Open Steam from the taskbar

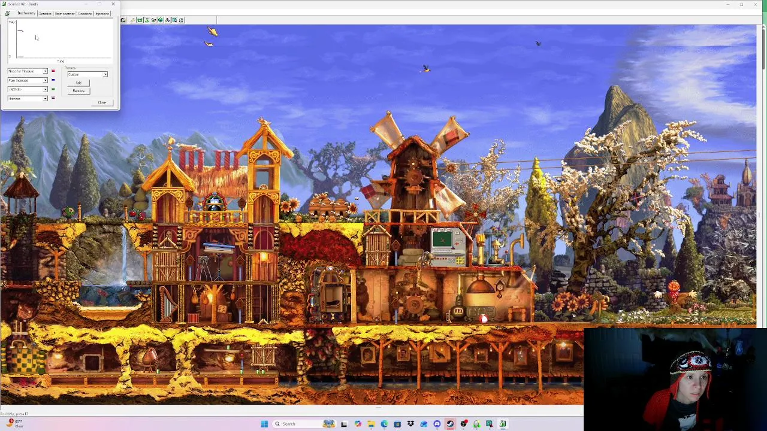click(450, 424)
